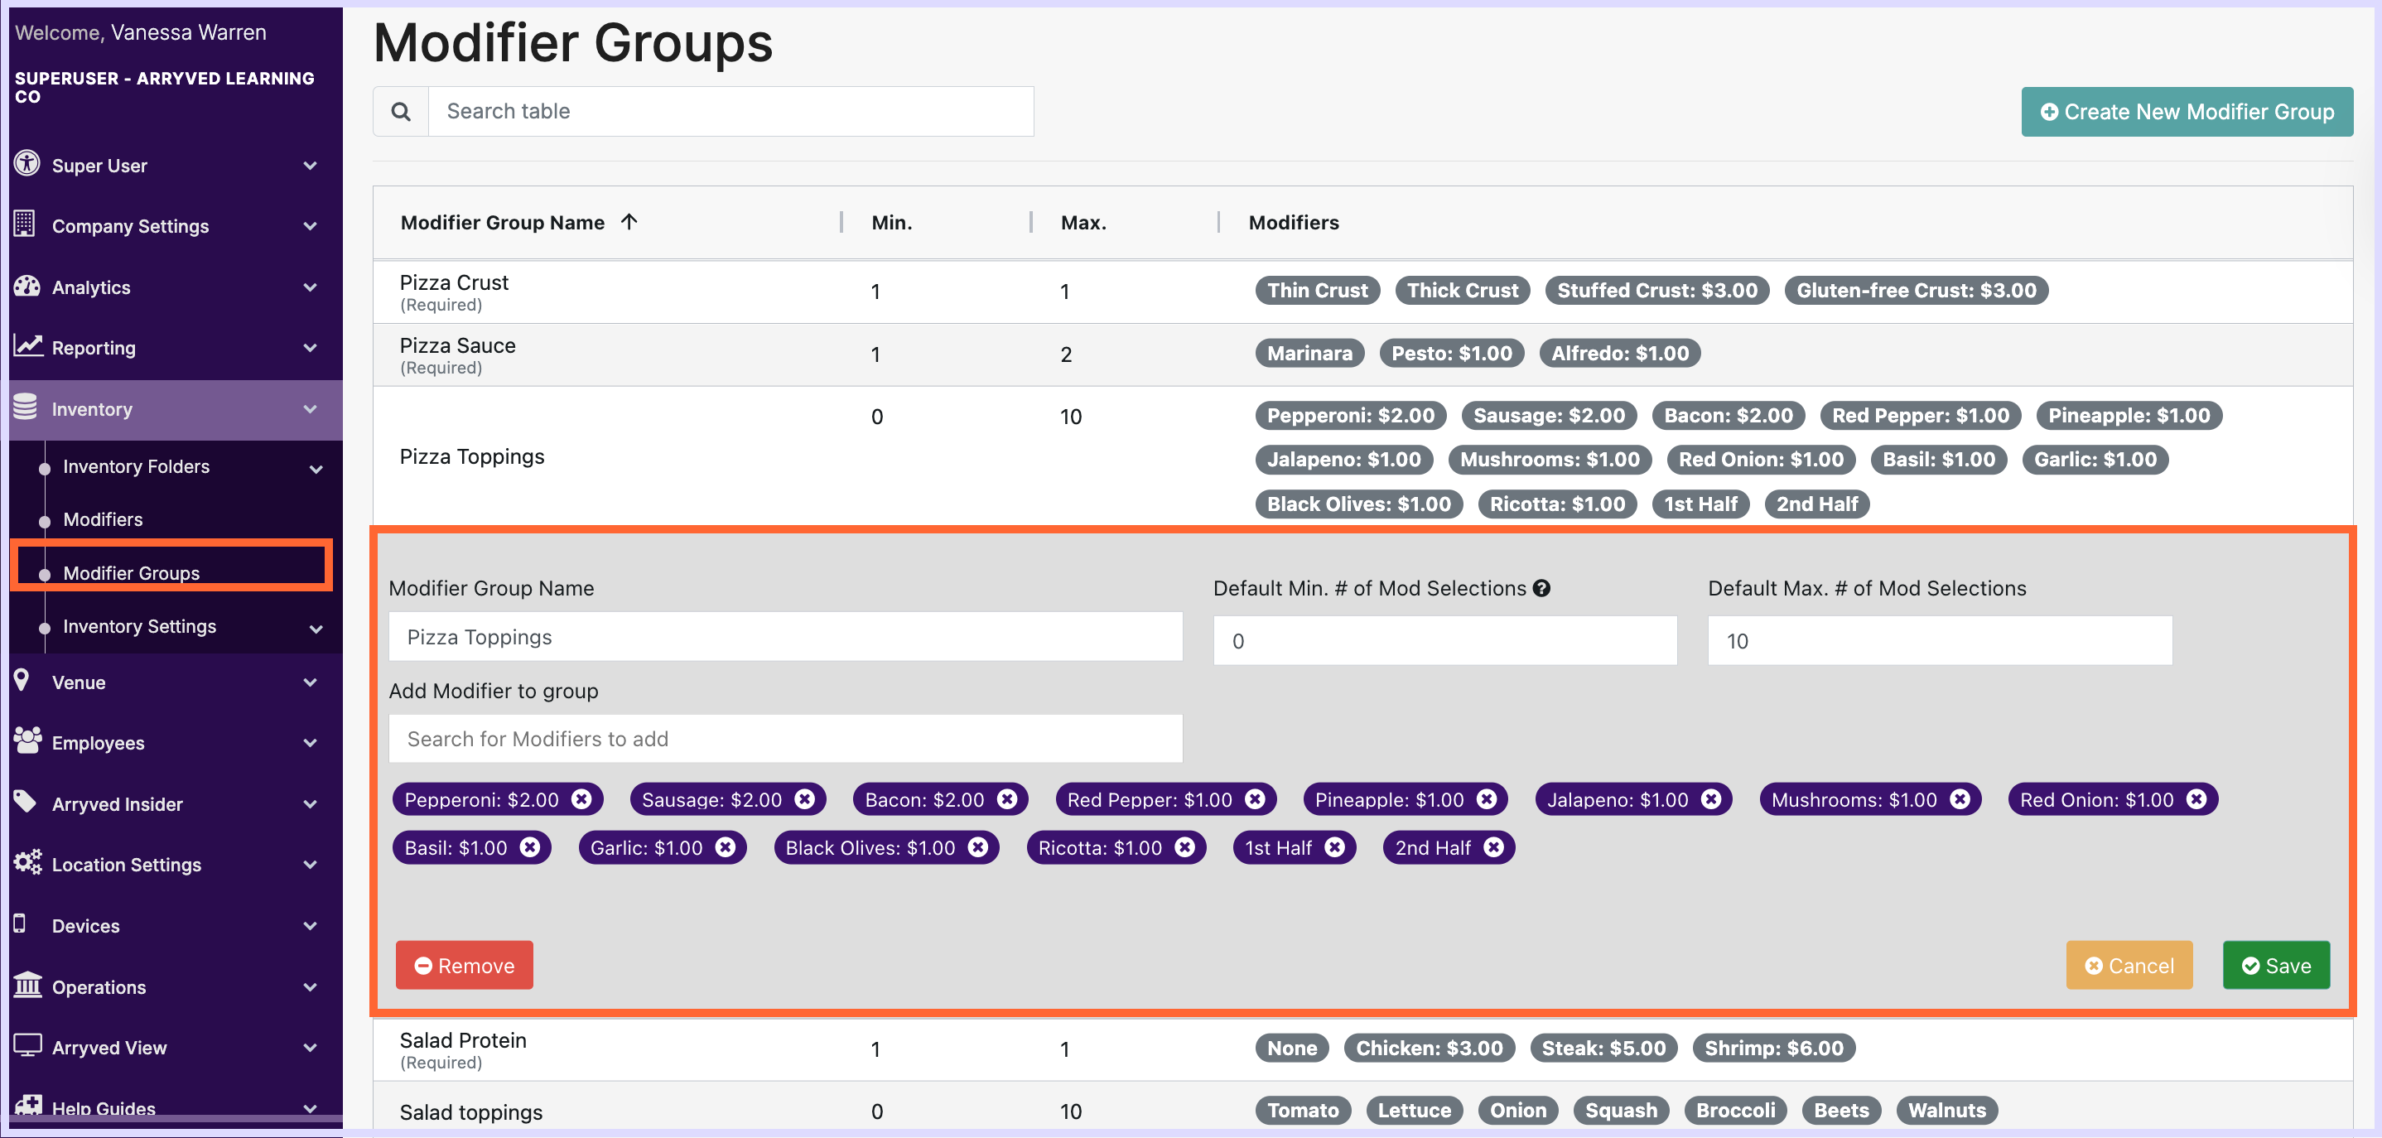Cancel editing the modifier group
2382x1138 pixels.
(x=2129, y=965)
